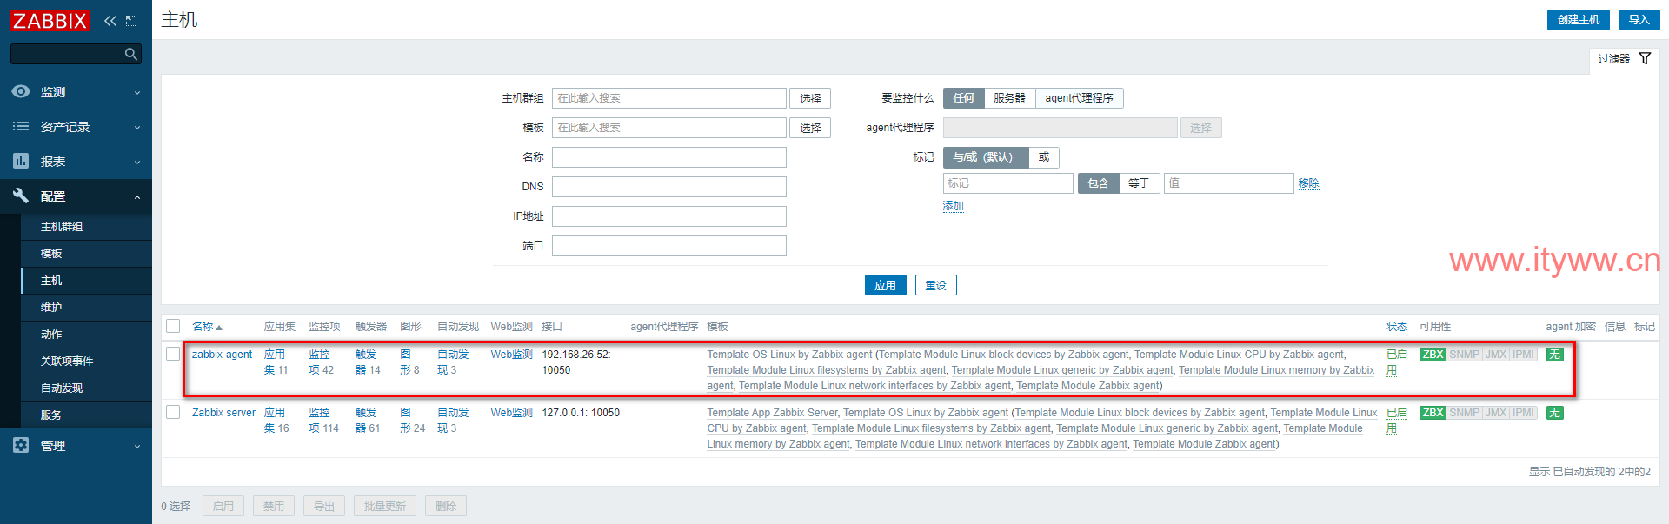This screenshot has width=1669, height=524.
Task: Click JMX badge in Zabbix server row
Action: coord(1496,413)
